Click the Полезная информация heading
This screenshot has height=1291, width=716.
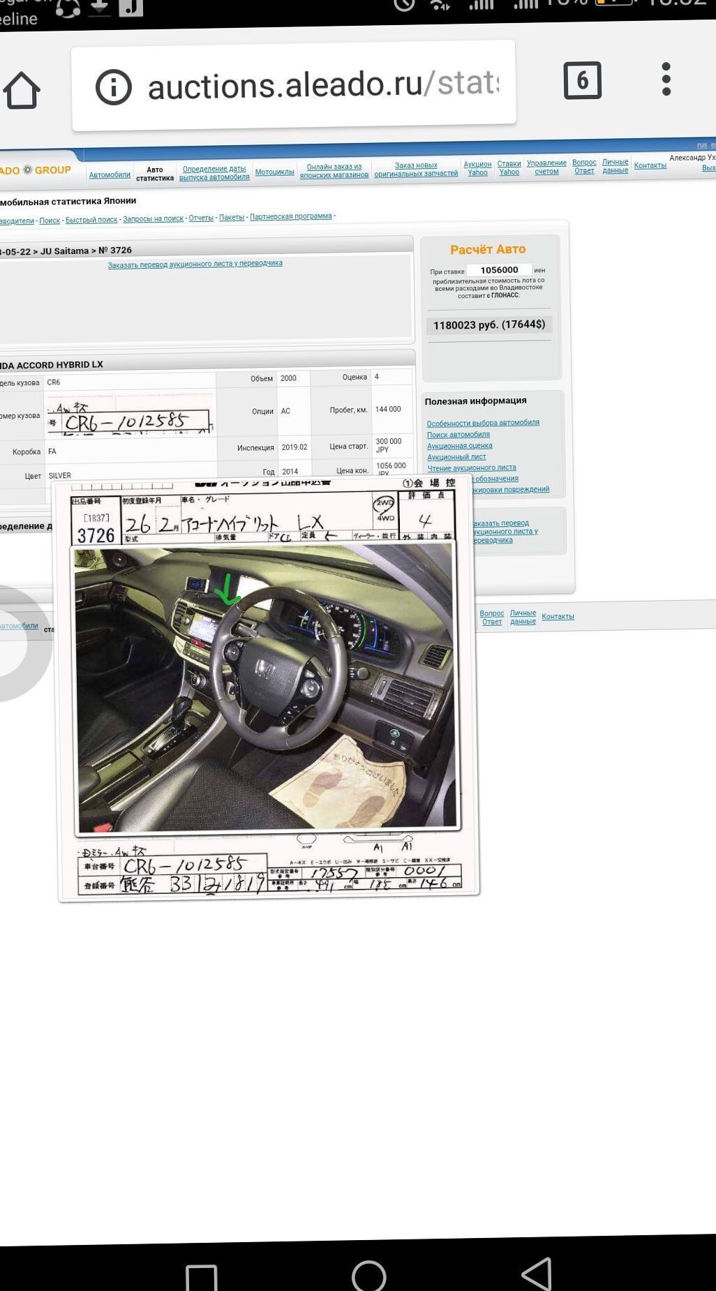pyautogui.click(x=476, y=401)
